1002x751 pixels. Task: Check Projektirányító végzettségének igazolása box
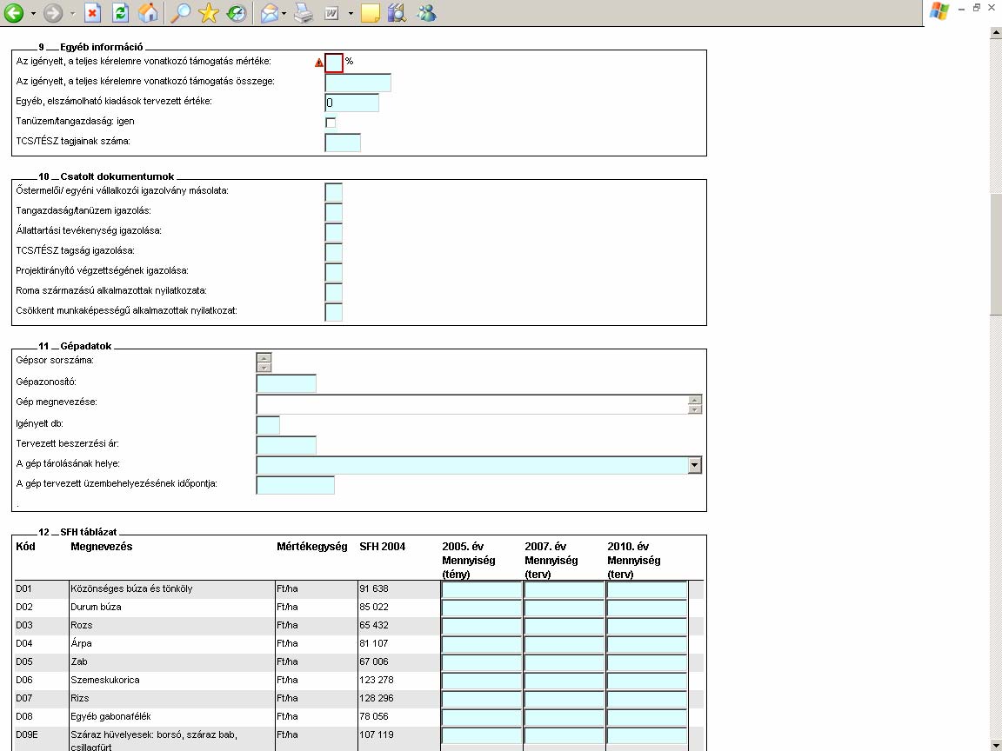tap(334, 272)
